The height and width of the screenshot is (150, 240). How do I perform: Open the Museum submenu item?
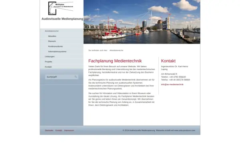coord(52,41)
